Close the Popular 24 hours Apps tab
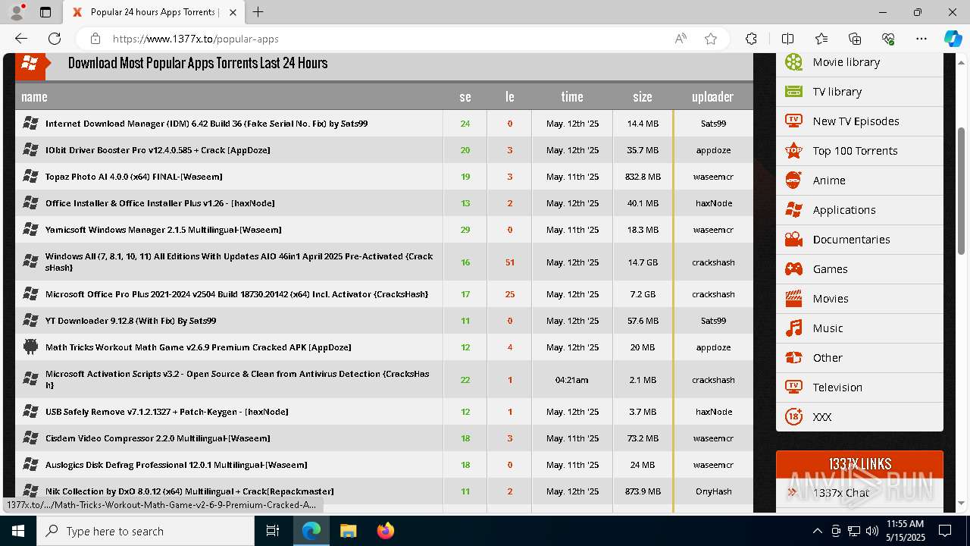Image resolution: width=970 pixels, height=546 pixels. click(233, 12)
